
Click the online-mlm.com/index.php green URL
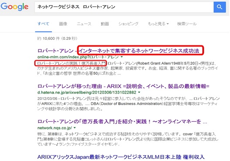(x=78, y=57)
